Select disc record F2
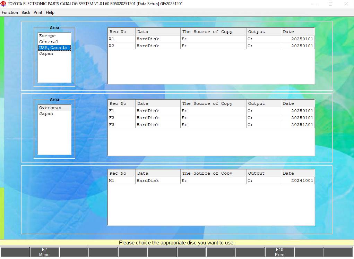 click(121, 118)
